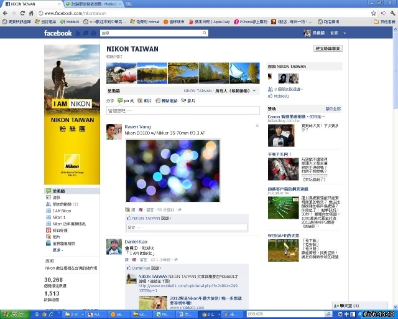Click the Facebook search field

(151, 33)
